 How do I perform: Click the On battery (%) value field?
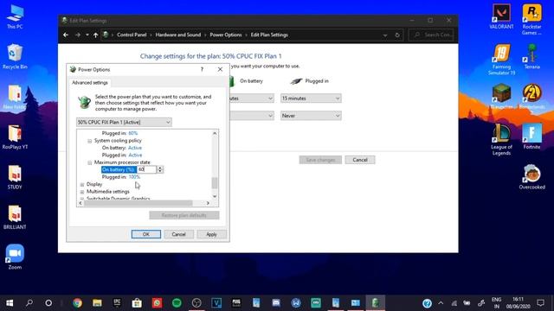click(x=146, y=169)
